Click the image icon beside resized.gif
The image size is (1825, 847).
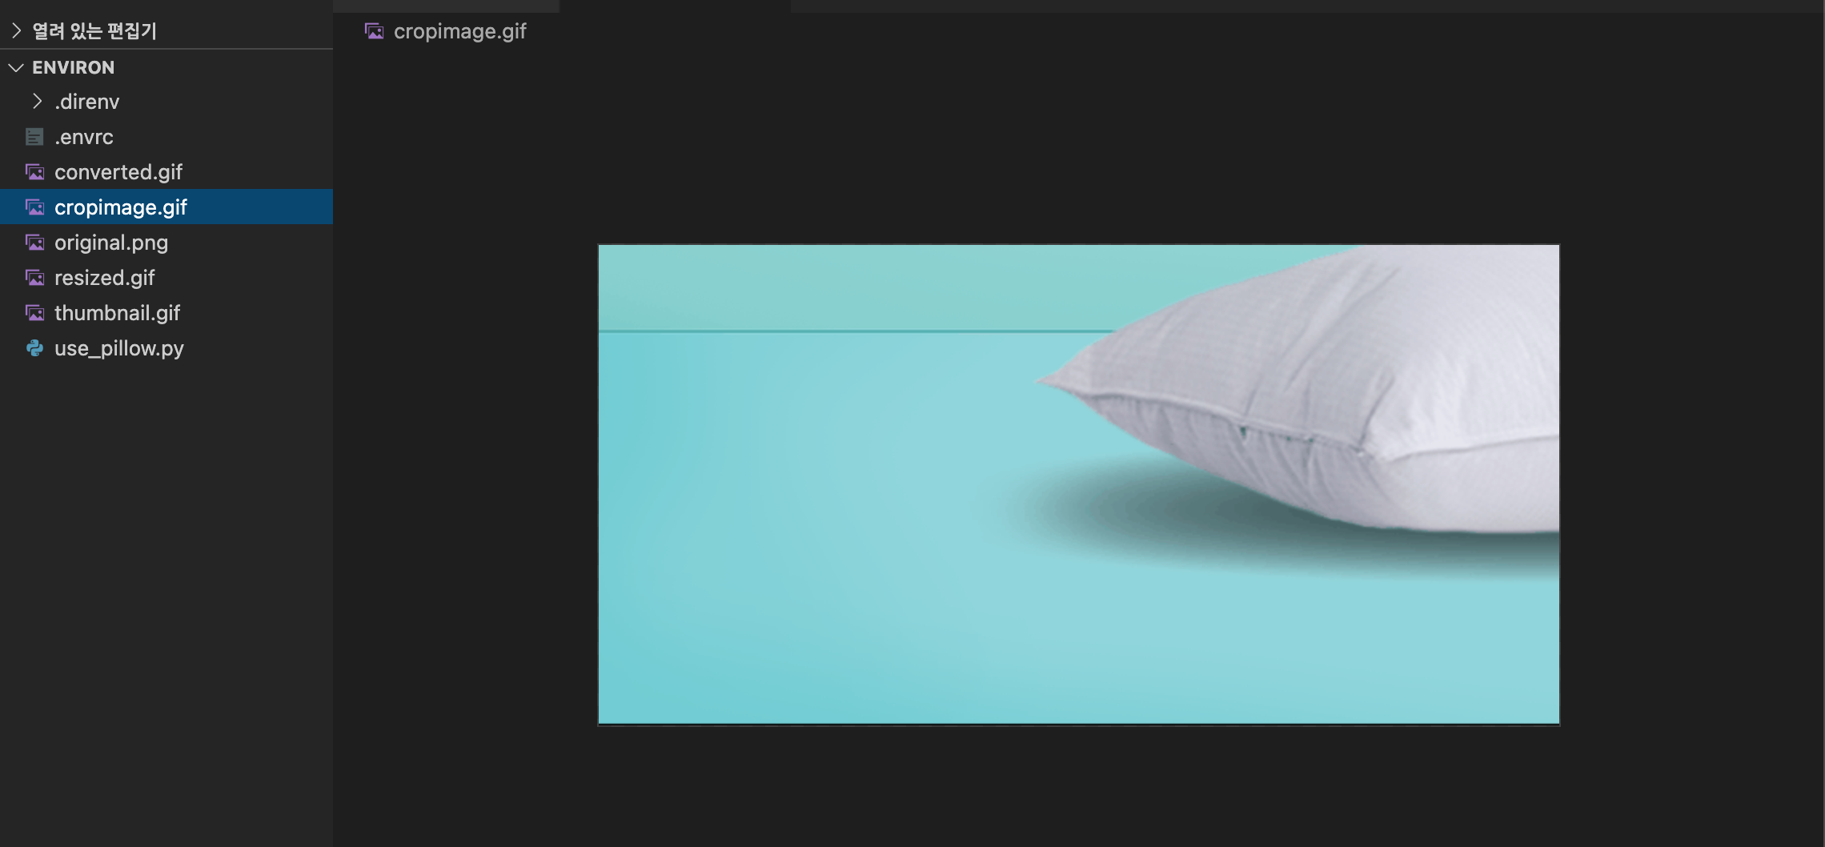[34, 278]
